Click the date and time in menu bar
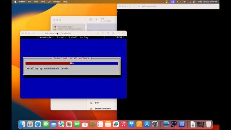Image resolution: width=231 pixels, height=130 pixels. click(207, 2)
